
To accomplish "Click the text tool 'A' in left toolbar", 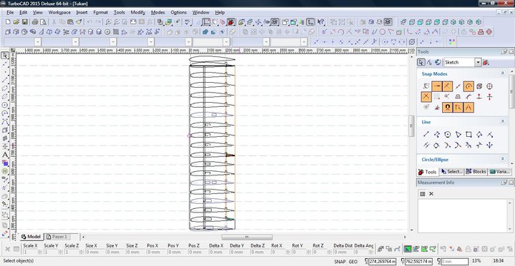I will [x=5, y=155].
